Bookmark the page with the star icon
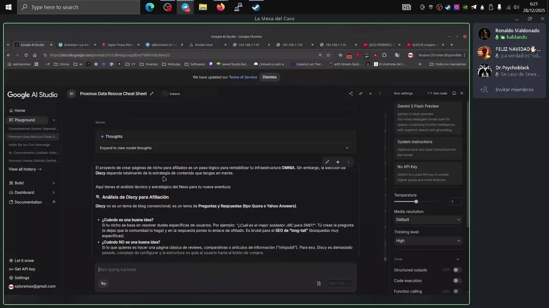 329,55
